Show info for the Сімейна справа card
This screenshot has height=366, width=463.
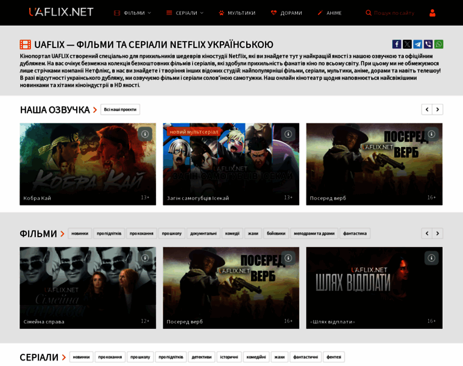145,258
